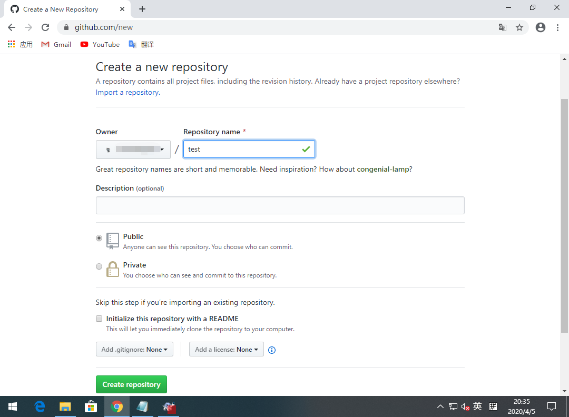Click the IME pinyin mode icon
Viewport: 569px width, 417px height.
(x=493, y=406)
